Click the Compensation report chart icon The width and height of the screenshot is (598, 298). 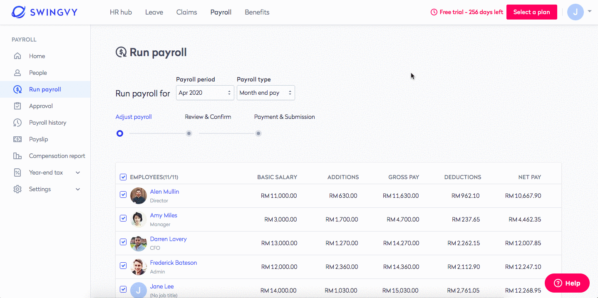17,156
